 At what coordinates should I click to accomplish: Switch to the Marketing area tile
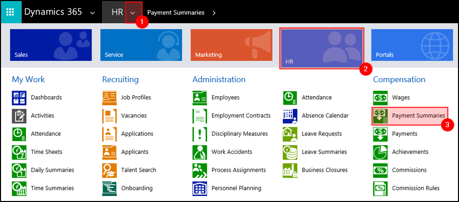pyautogui.click(x=231, y=45)
